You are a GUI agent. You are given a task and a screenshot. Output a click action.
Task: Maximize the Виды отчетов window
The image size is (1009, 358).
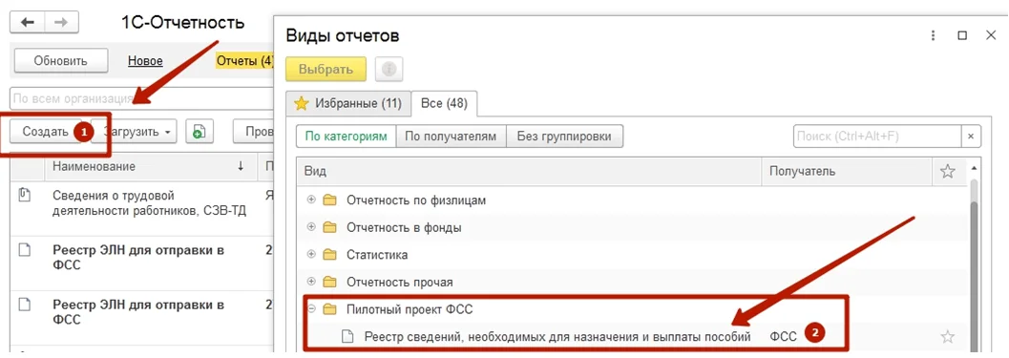coord(962,35)
